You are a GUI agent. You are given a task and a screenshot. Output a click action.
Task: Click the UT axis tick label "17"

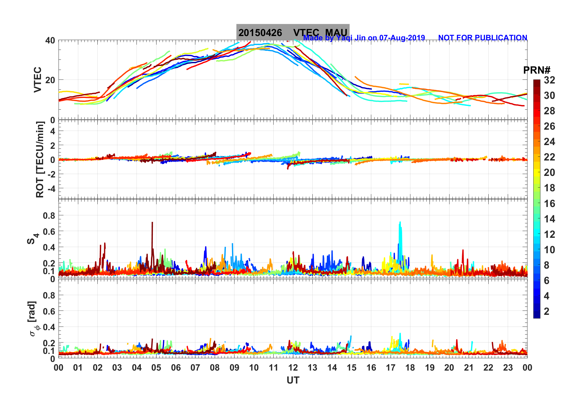click(x=391, y=368)
